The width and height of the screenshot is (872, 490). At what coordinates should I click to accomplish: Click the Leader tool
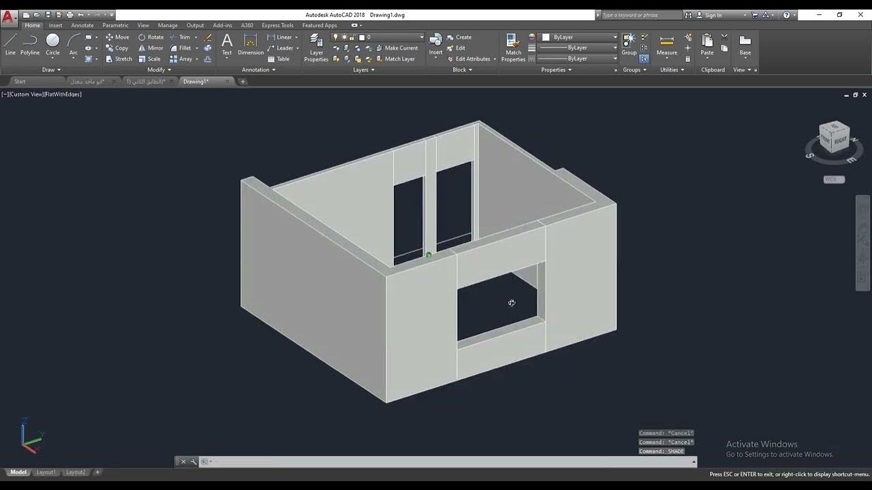[281, 48]
